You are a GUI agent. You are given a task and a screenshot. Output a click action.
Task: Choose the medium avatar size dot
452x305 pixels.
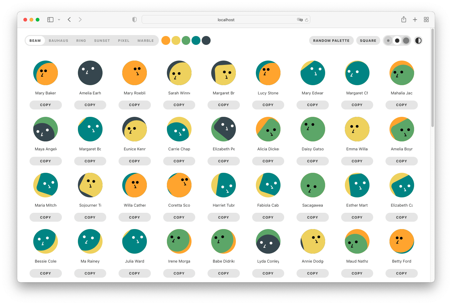click(x=397, y=41)
